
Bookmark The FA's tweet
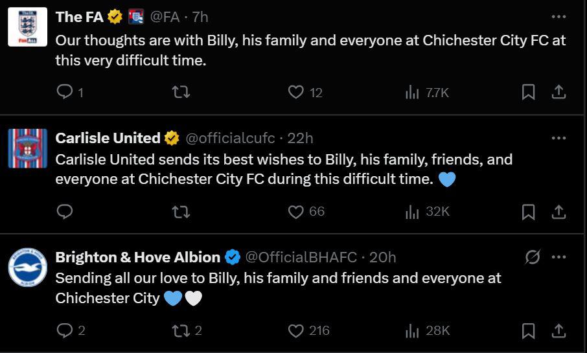click(528, 93)
